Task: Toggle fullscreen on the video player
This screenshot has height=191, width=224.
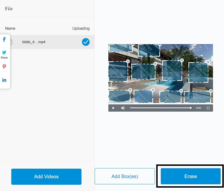Action: click(208, 108)
